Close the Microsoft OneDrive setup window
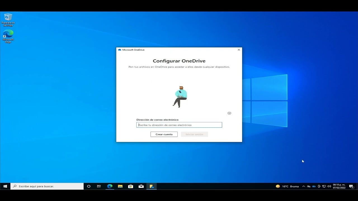This screenshot has width=358, height=201. tap(239, 50)
